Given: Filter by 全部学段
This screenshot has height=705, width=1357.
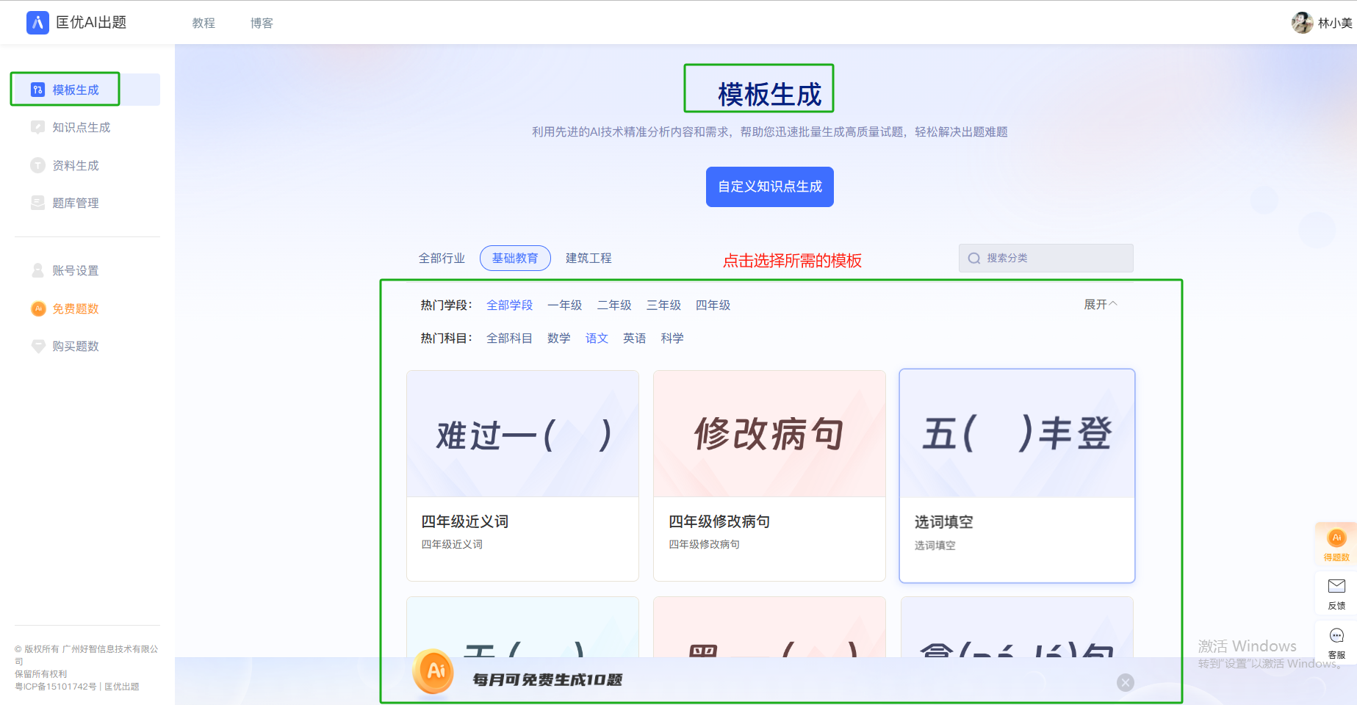Looking at the screenshot, I should click(x=509, y=305).
